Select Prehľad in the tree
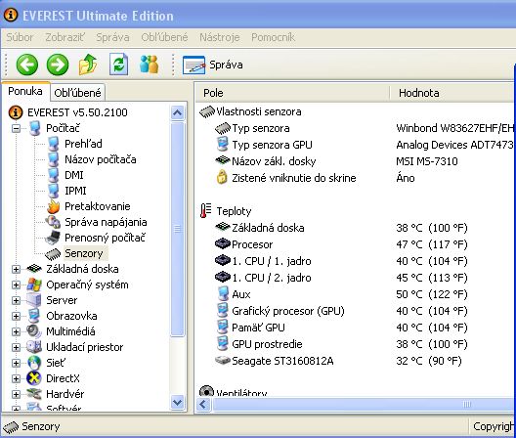The height and width of the screenshot is (438, 516). click(x=83, y=144)
